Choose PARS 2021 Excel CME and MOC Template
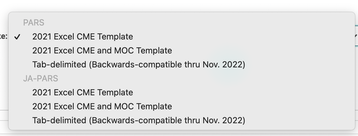The width and height of the screenshot is (358, 136). click(102, 51)
